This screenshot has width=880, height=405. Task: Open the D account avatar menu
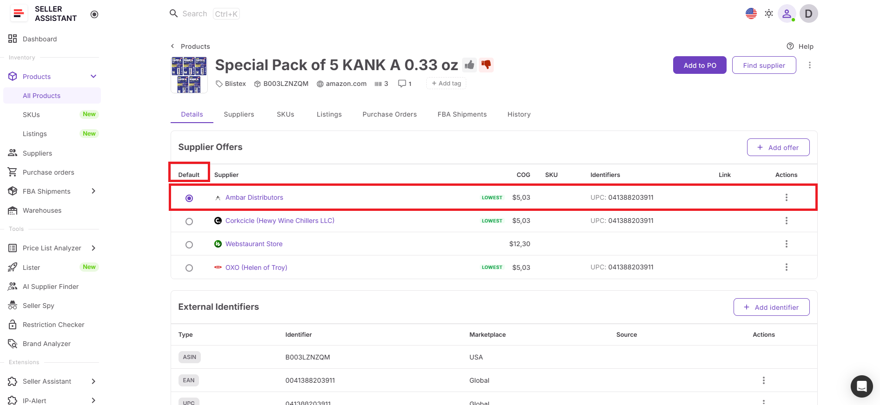(809, 13)
